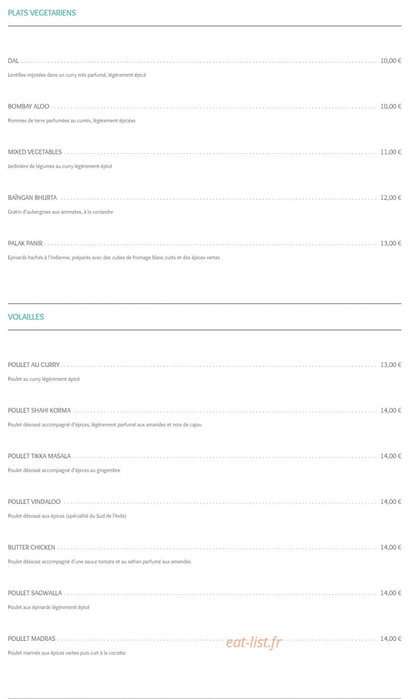Click the Poulet Vindaloo description line

(x=67, y=516)
